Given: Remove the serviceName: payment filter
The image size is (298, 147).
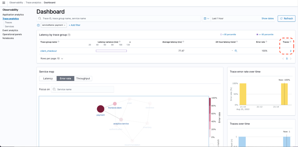Looking at the screenshot, I should [65, 25].
